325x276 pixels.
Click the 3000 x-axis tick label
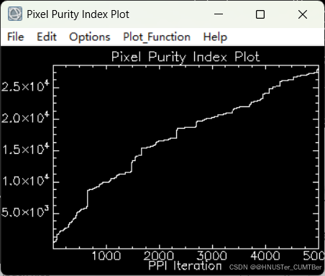pyautogui.click(x=212, y=256)
